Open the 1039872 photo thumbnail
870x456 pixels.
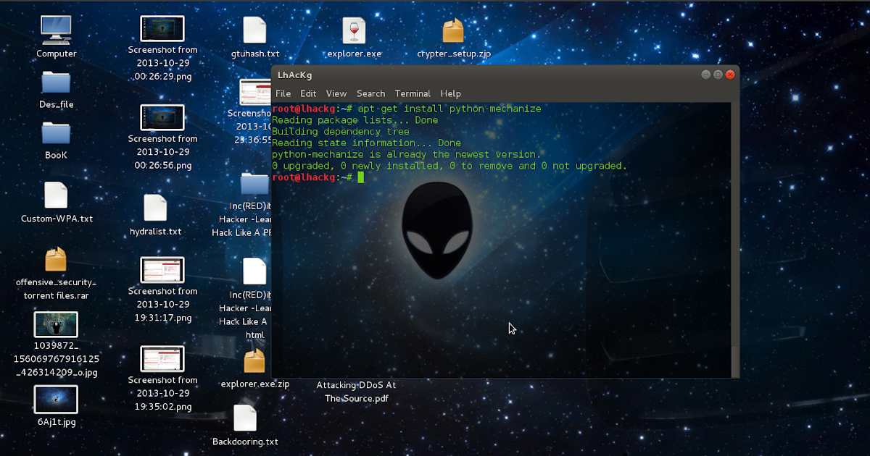(56, 324)
